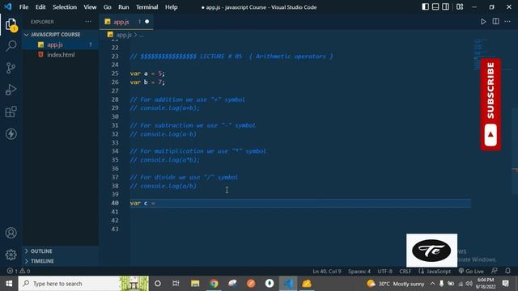Image resolution: width=518 pixels, height=291 pixels.
Task: Open the Search view in activity bar
Action: click(11, 45)
